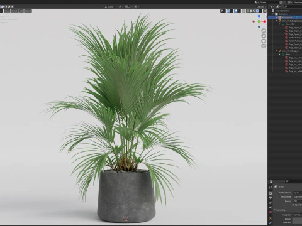The width and height of the screenshot is (302, 226).
Task: Select the pot object in outliner
Action: pos(289,51)
